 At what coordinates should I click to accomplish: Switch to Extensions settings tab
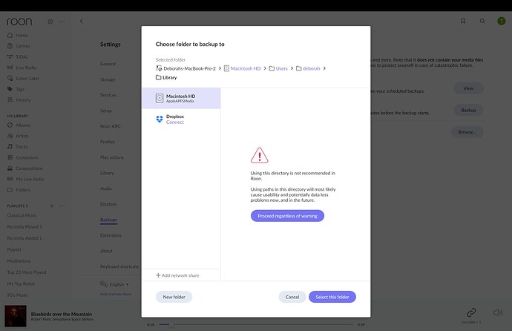111,235
